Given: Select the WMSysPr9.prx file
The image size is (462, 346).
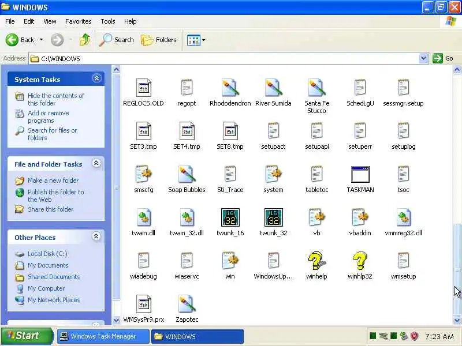Looking at the screenshot, I should 143,304.
